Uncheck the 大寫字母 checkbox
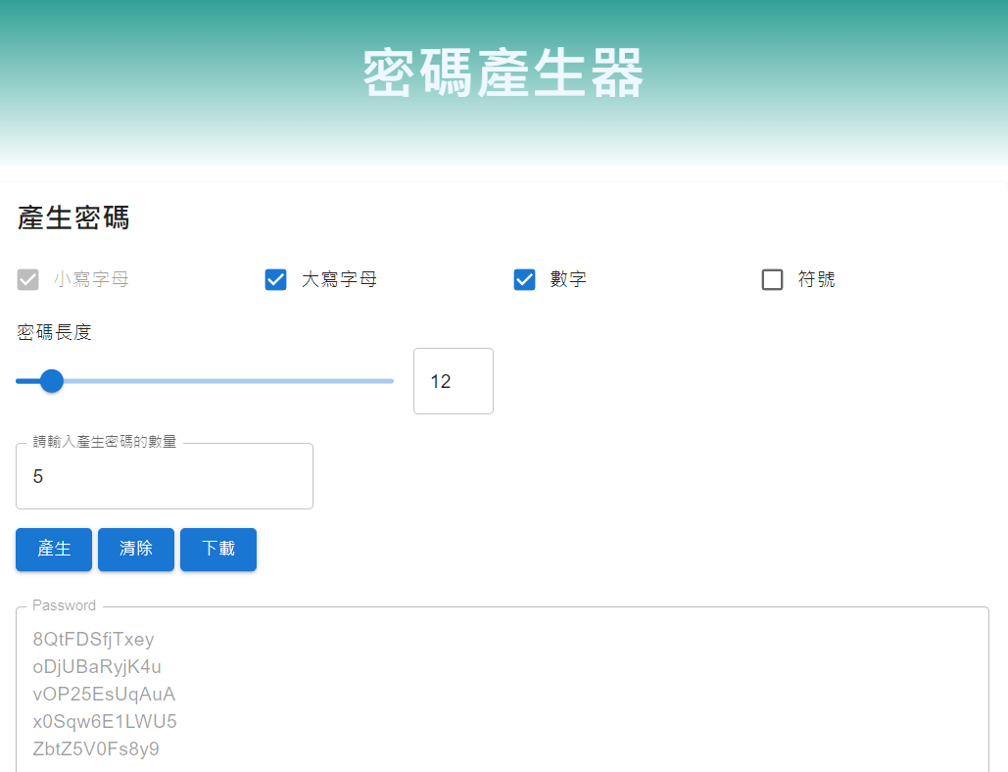 coord(276,280)
